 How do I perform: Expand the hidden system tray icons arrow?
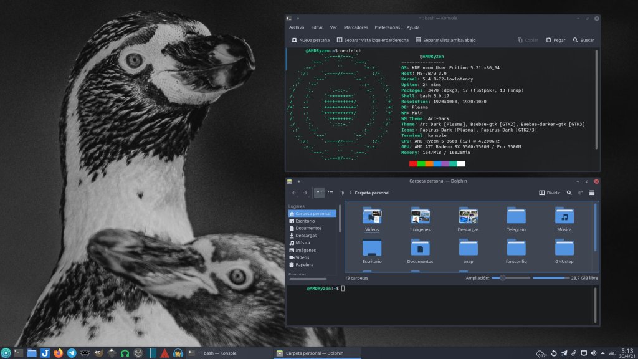point(604,353)
